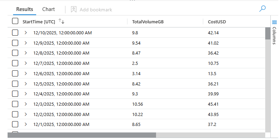Select the Results tab
Screen dimensions: 279x140
tap(25, 9)
